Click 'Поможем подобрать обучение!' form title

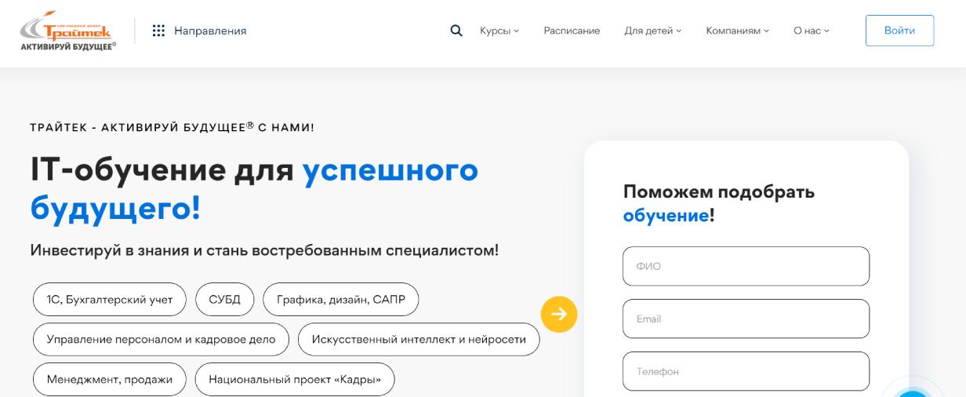click(719, 203)
